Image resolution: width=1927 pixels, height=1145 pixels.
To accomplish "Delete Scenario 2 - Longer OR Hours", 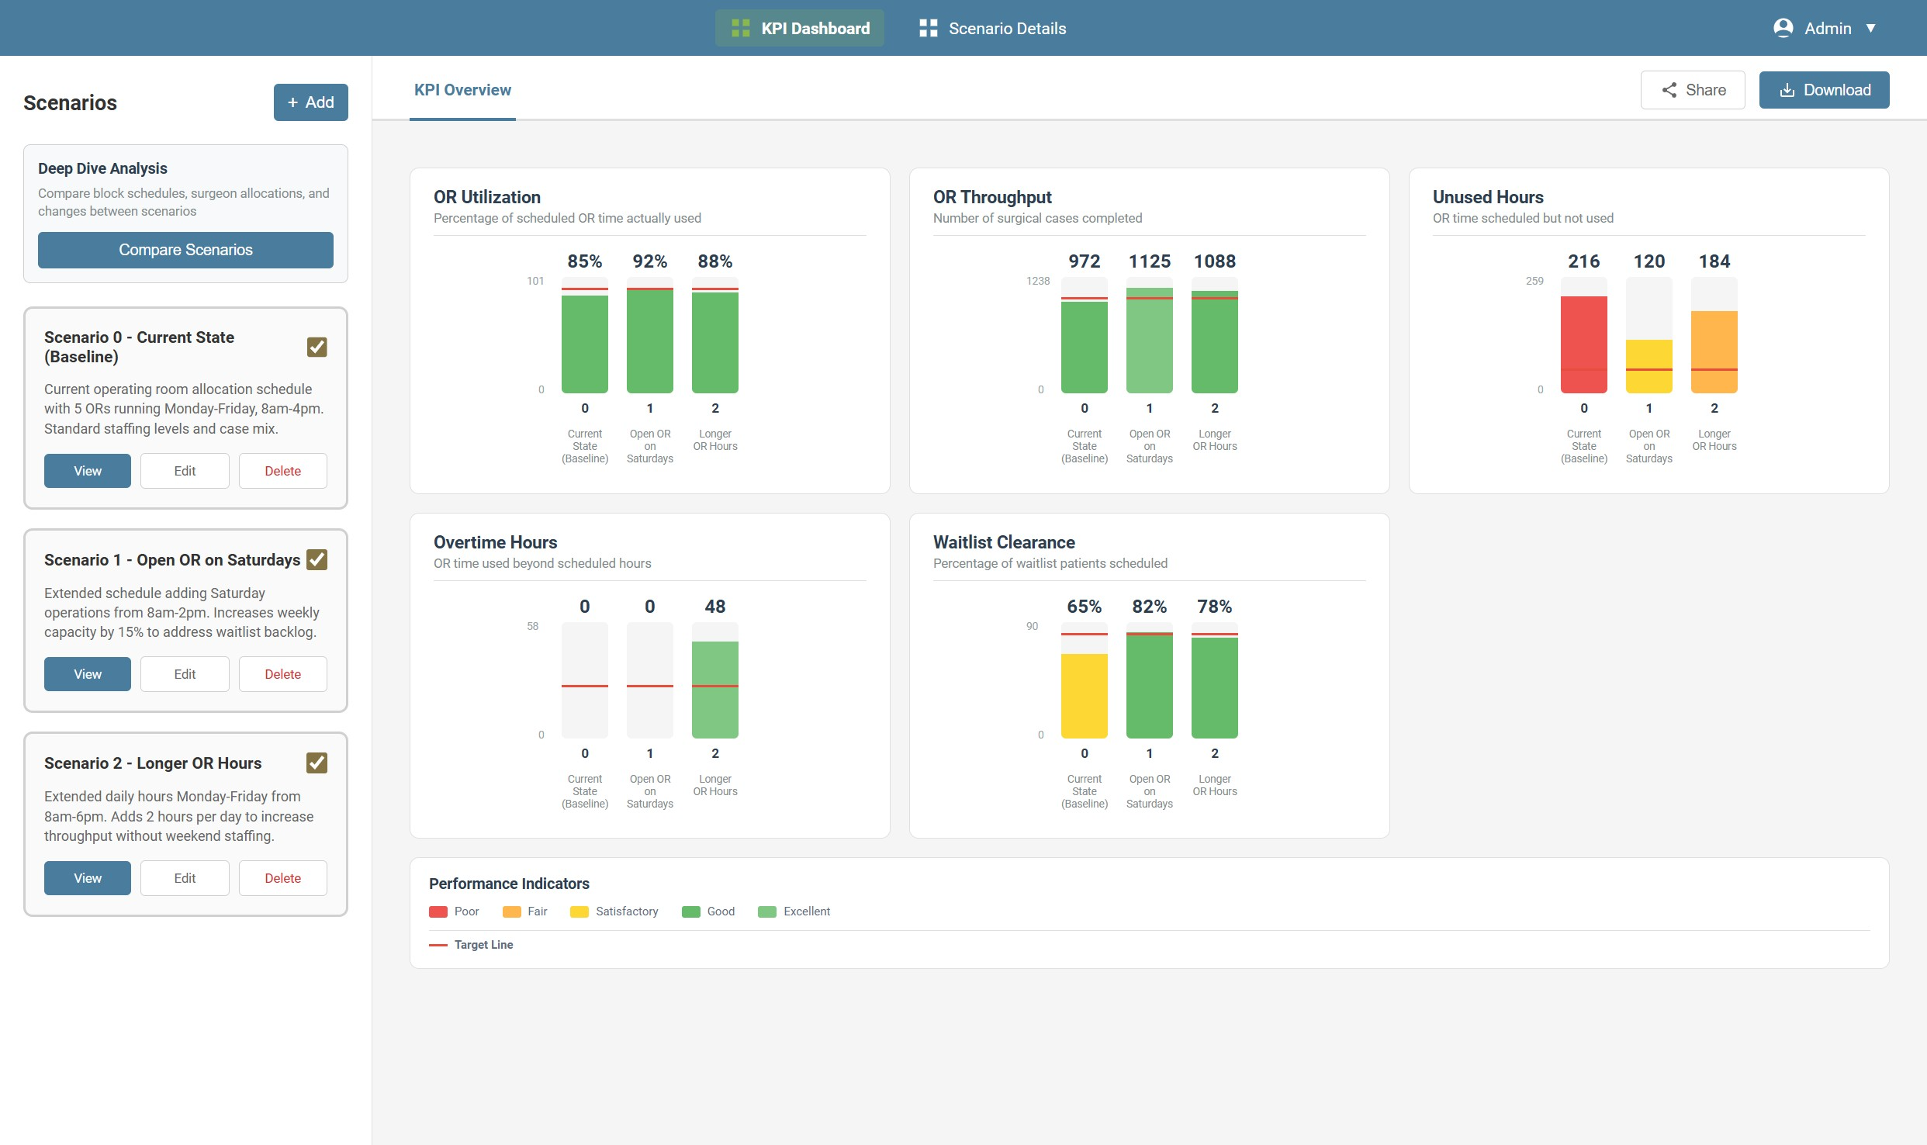I will [x=282, y=877].
